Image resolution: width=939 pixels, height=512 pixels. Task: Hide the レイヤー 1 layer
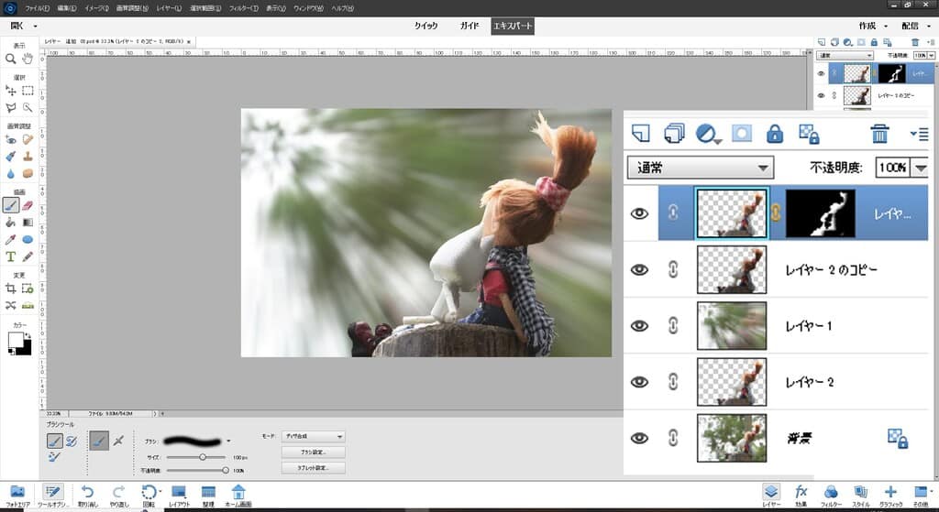[640, 326]
